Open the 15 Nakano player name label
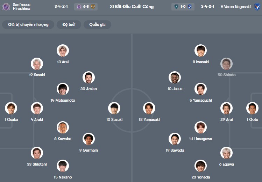Image resolution: width=262 pixels, height=182 pixels. 63,177
